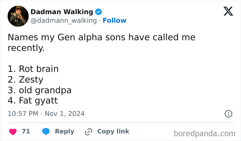This screenshot has width=241, height=141.
Task: Follow the Dadman Walking account
Action: [114, 21]
